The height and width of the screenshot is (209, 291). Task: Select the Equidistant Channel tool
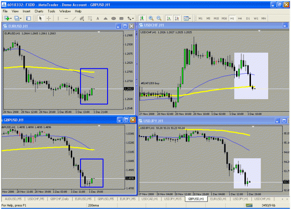click(82, 18)
